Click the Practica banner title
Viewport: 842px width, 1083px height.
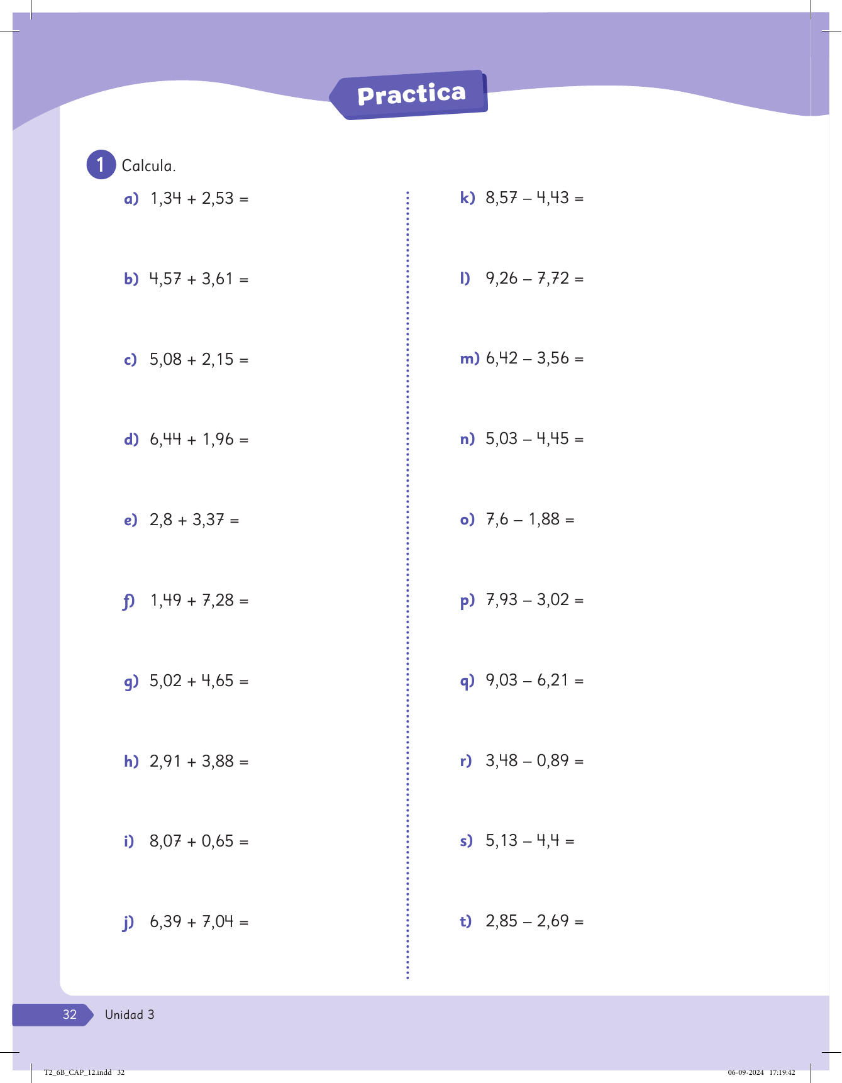point(411,94)
